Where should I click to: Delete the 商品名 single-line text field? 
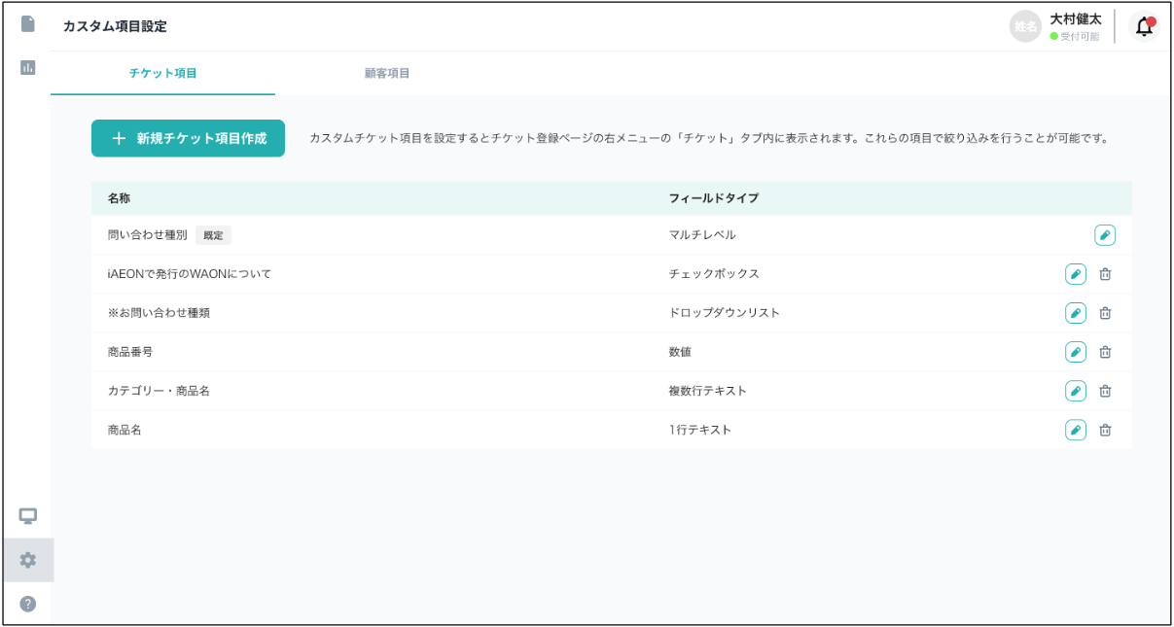click(1105, 430)
